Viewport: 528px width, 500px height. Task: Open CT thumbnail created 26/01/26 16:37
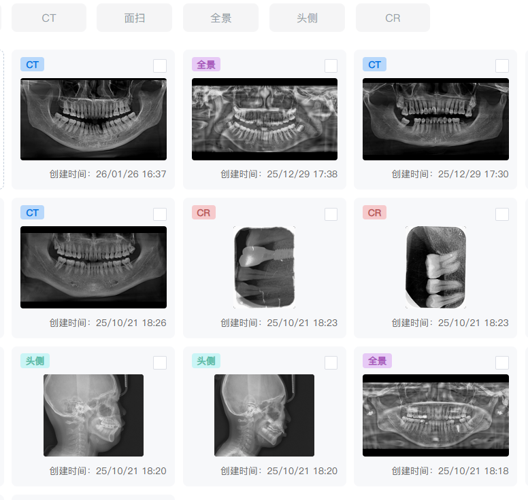94,119
